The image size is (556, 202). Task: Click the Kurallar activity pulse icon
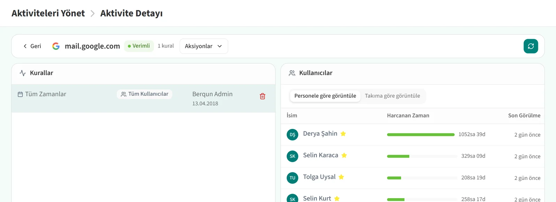(23, 73)
